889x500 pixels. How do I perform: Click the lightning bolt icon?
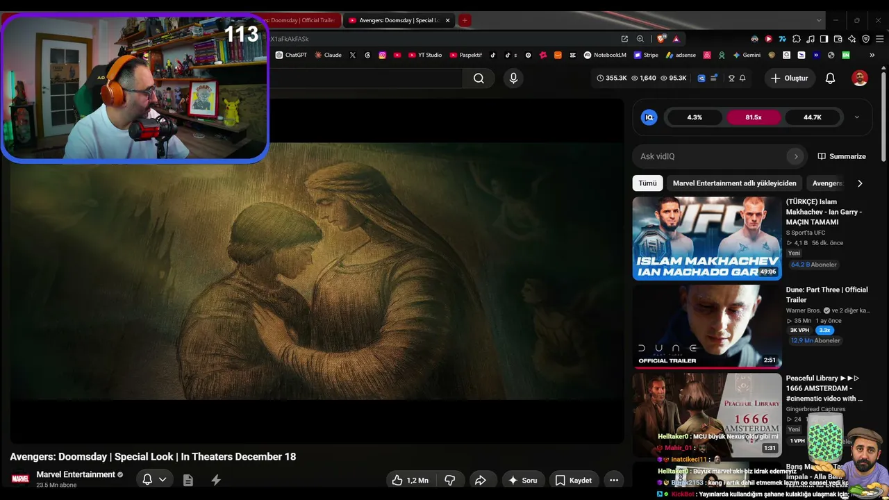tap(216, 480)
